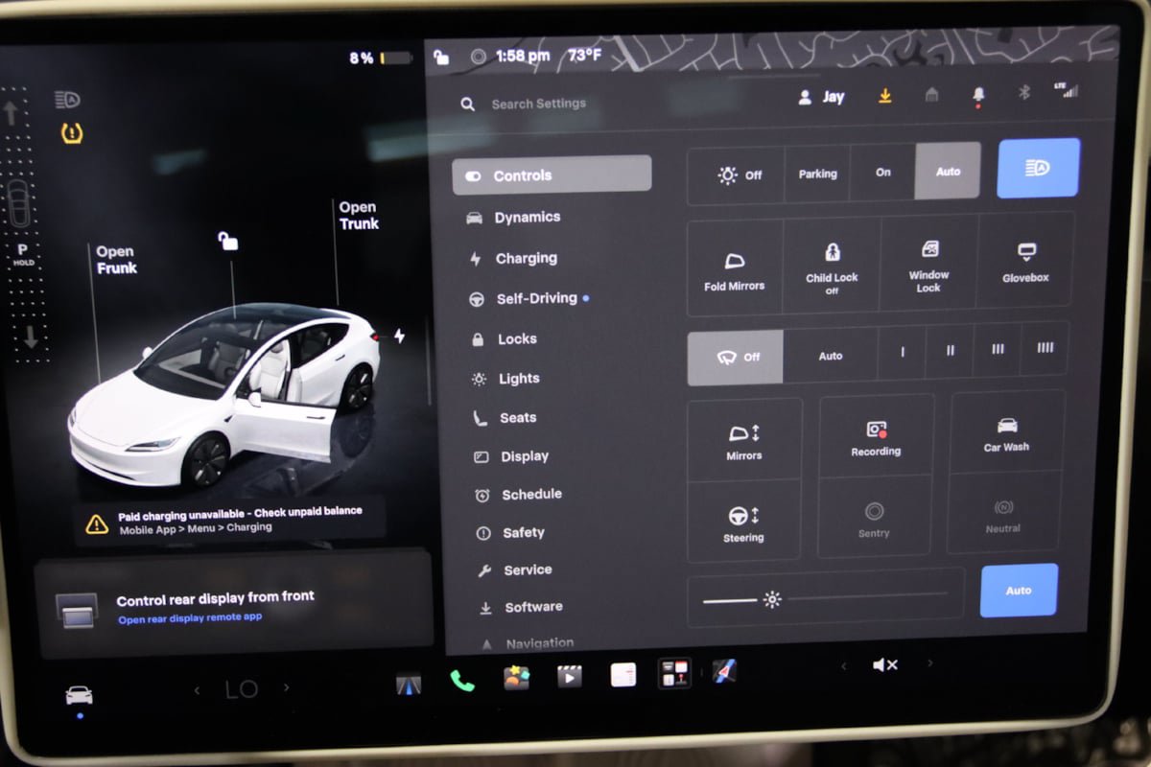
Task: Tap the lock icon in top bar
Action: coord(441,57)
